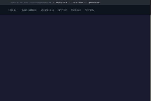Open the Главная menu item

(12, 10)
